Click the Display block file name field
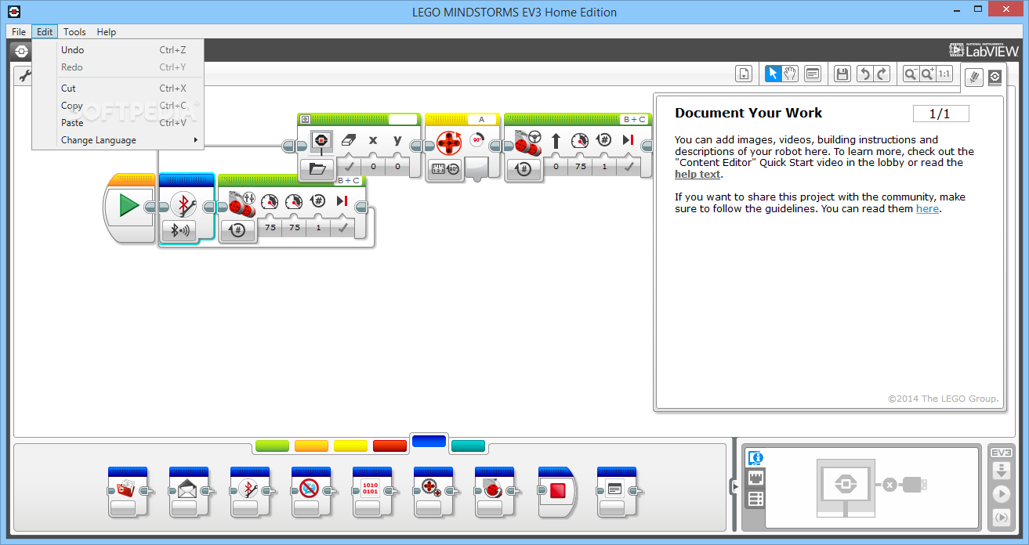1029x545 pixels. [403, 119]
